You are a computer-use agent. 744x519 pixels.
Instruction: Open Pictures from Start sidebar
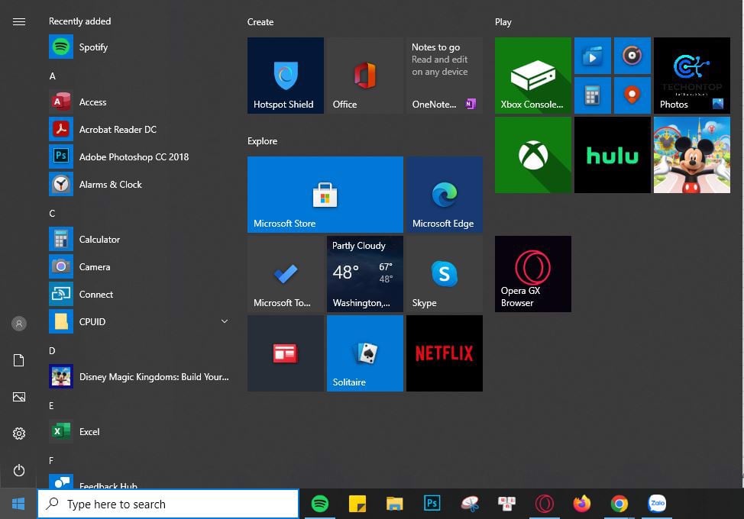[x=19, y=397]
